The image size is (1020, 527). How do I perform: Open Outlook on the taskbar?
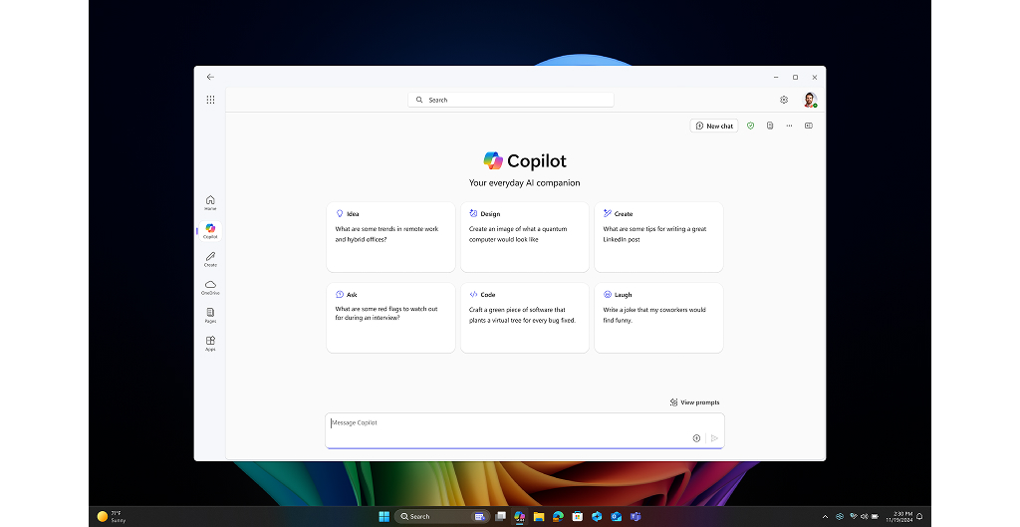tap(616, 517)
